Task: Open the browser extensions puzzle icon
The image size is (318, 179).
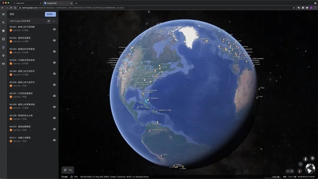Action: [307, 8]
